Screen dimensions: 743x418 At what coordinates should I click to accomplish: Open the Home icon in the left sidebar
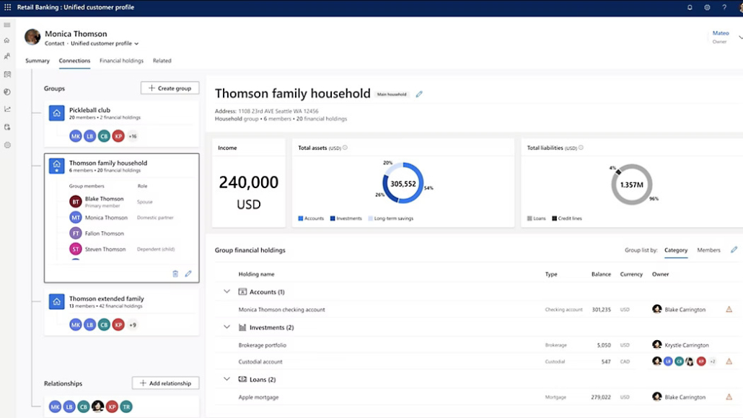pyautogui.click(x=7, y=40)
